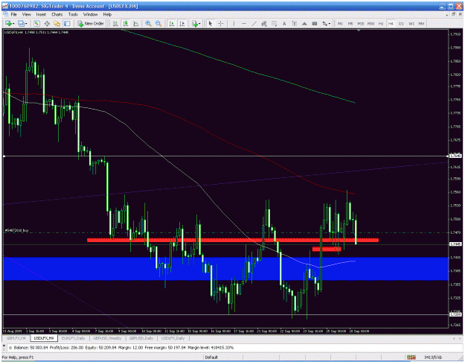Select the Fibonacci retracement tool
The height and width of the screenshot is (362, 465).
point(274,23)
